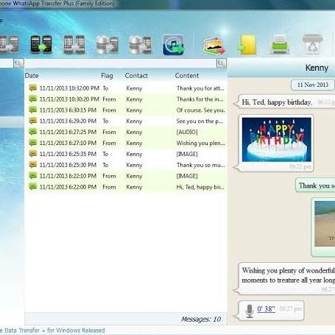The width and height of the screenshot is (335, 335).
Task: Click 'Thanks for the in...' content cell
Action: pos(200,99)
